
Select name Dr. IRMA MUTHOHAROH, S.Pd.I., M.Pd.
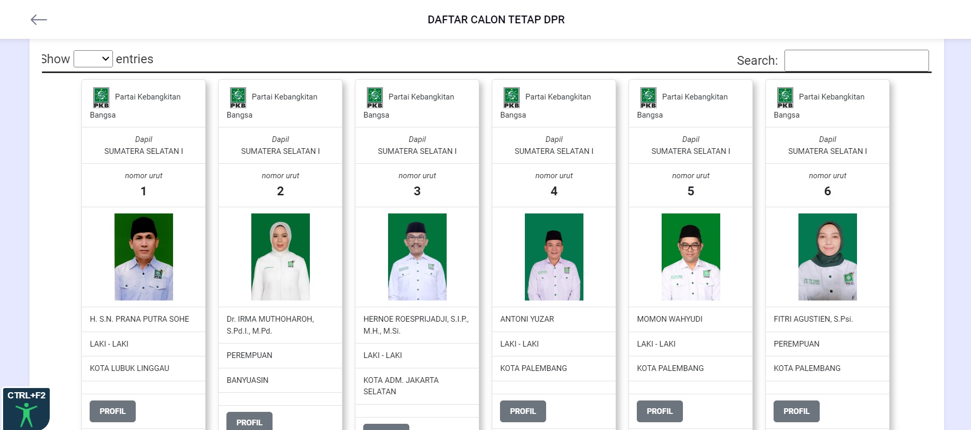click(x=270, y=325)
